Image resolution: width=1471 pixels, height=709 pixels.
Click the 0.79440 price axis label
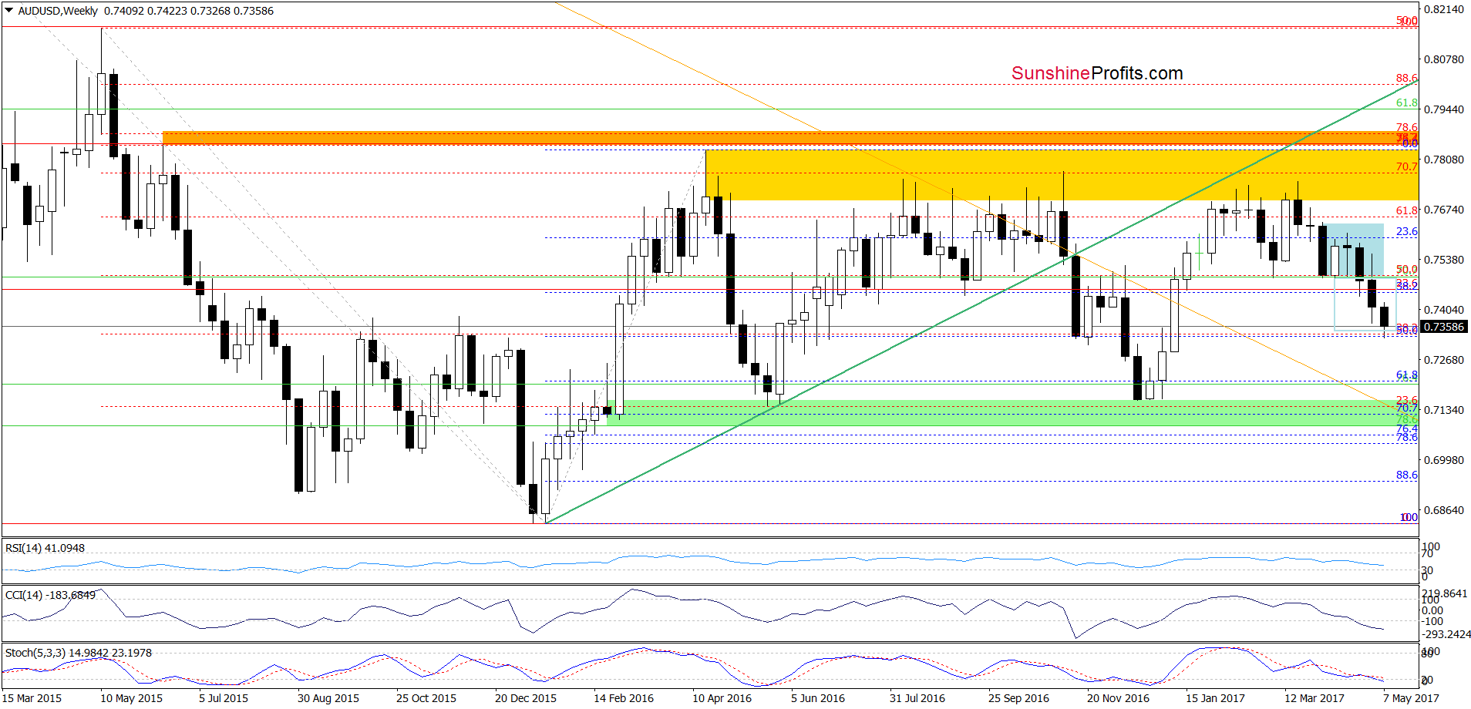coord(1443,109)
